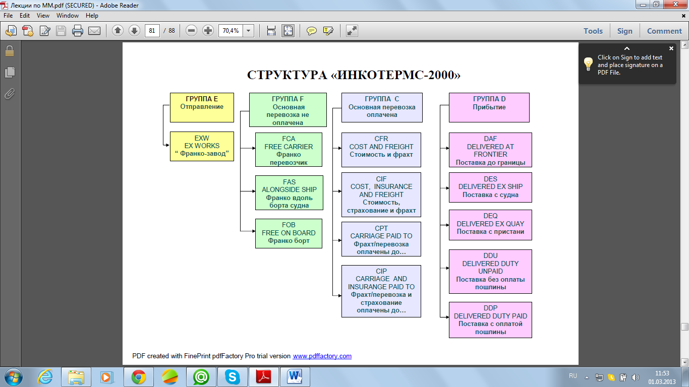
Task: Open attachments paperclip panel icon
Action: click(10, 94)
